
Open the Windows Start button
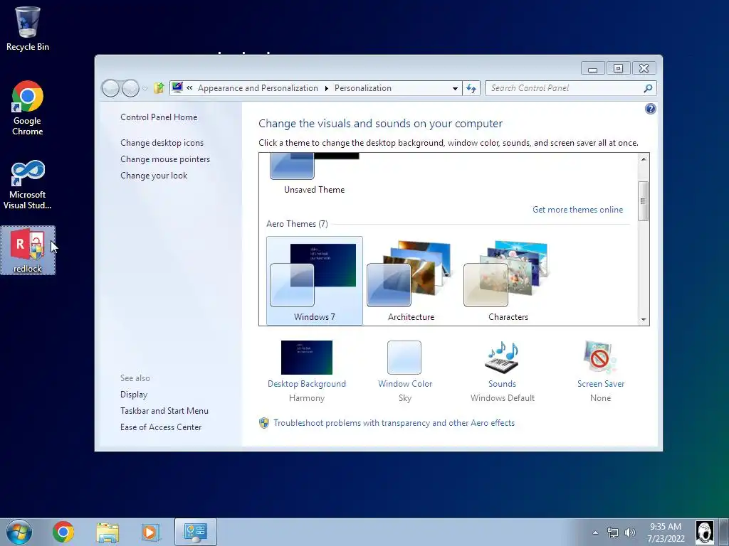(19, 532)
